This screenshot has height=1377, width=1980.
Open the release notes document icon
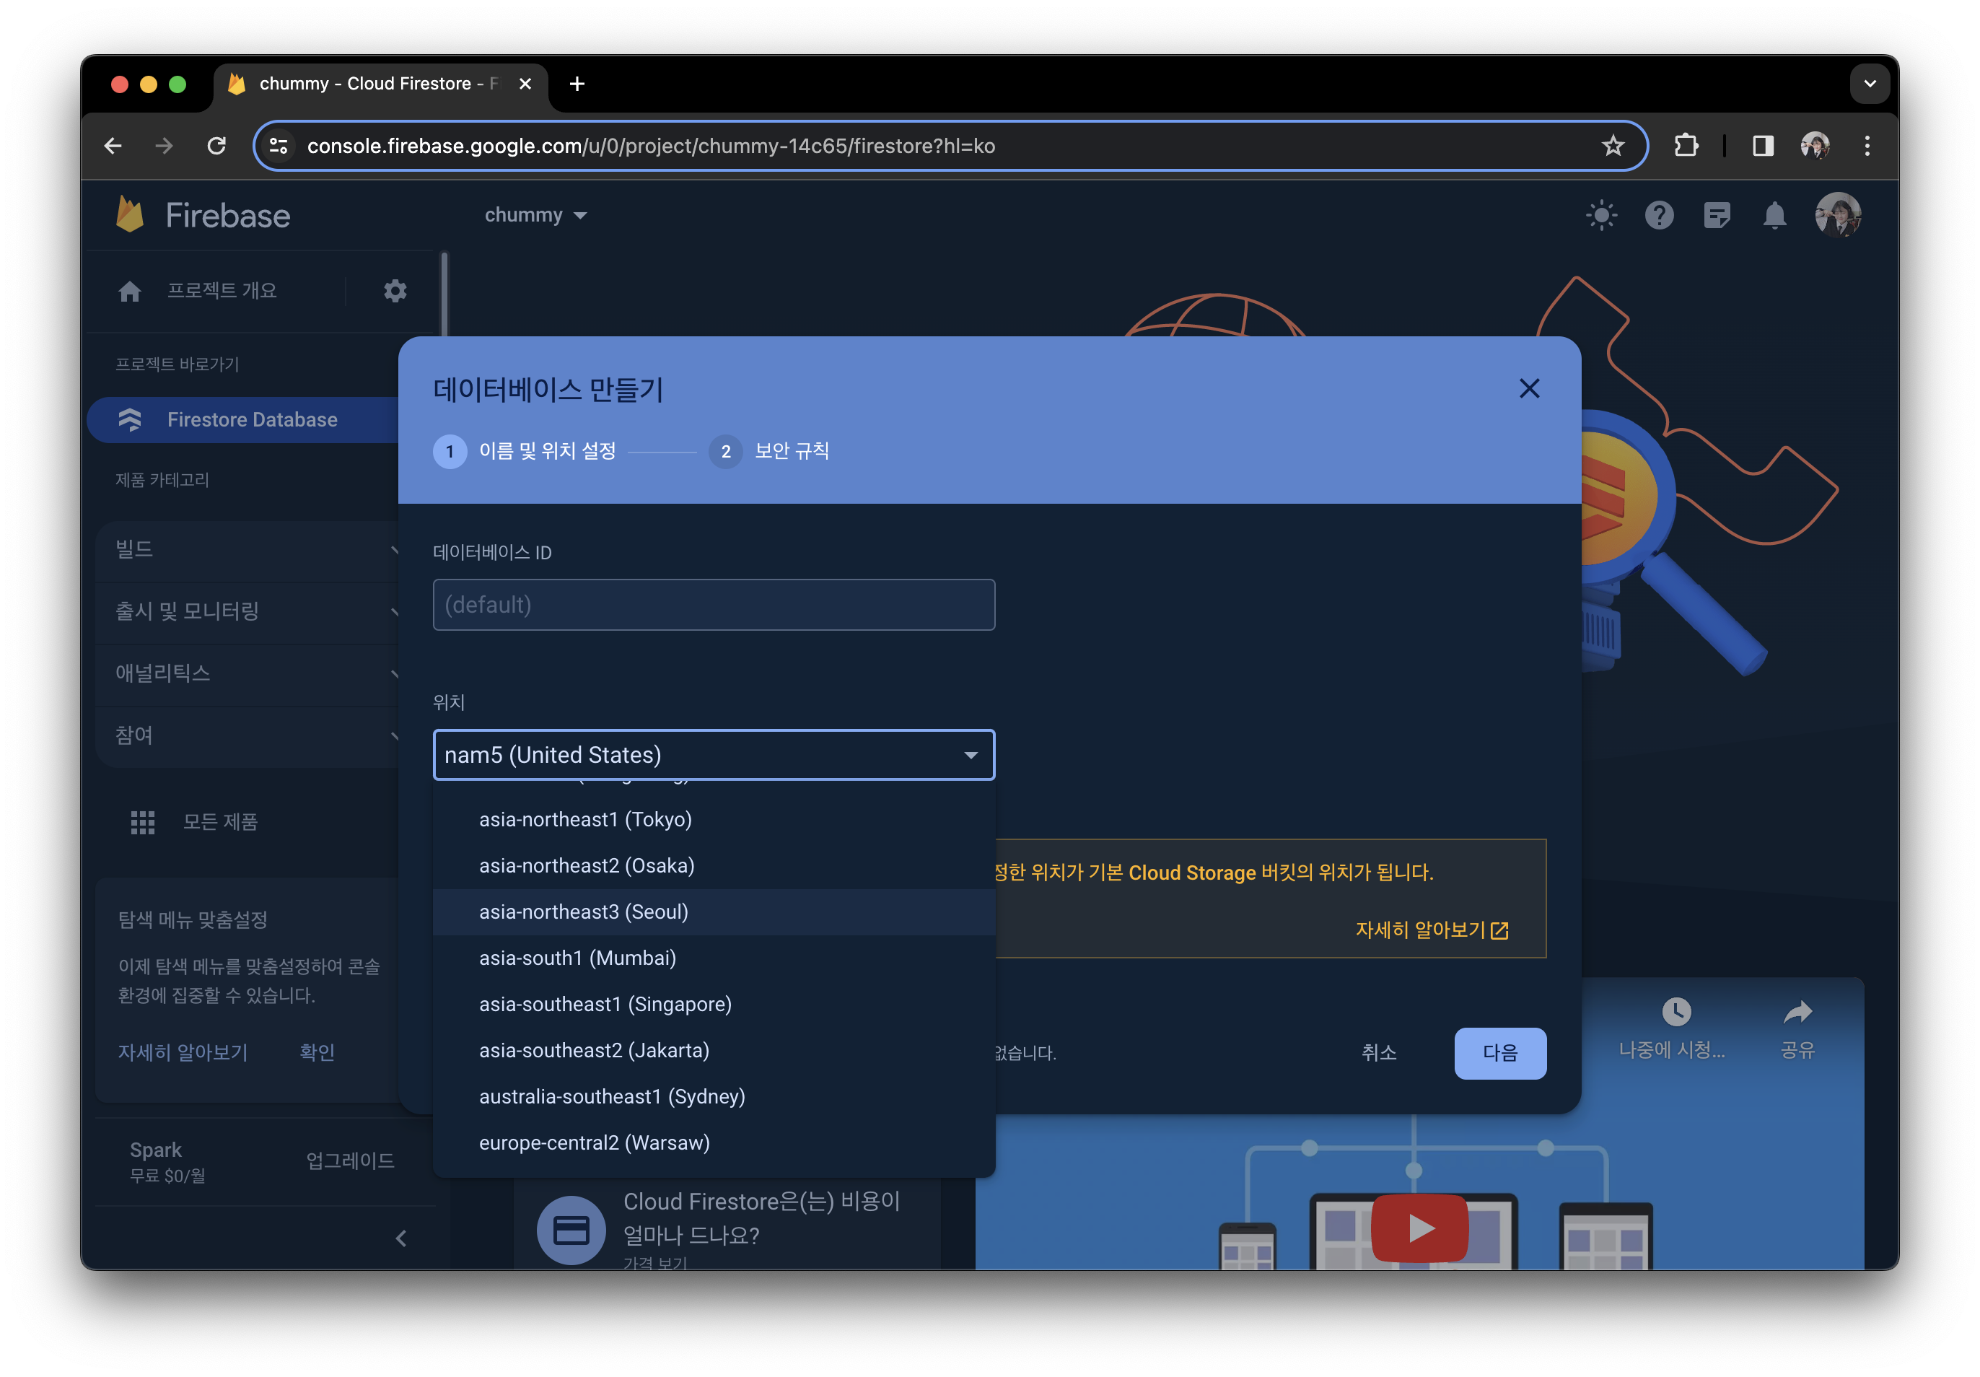click(x=1716, y=215)
